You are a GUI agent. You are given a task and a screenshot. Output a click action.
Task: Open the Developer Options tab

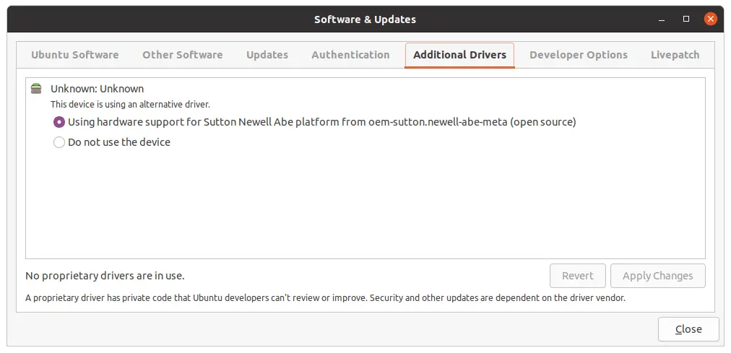pos(579,55)
